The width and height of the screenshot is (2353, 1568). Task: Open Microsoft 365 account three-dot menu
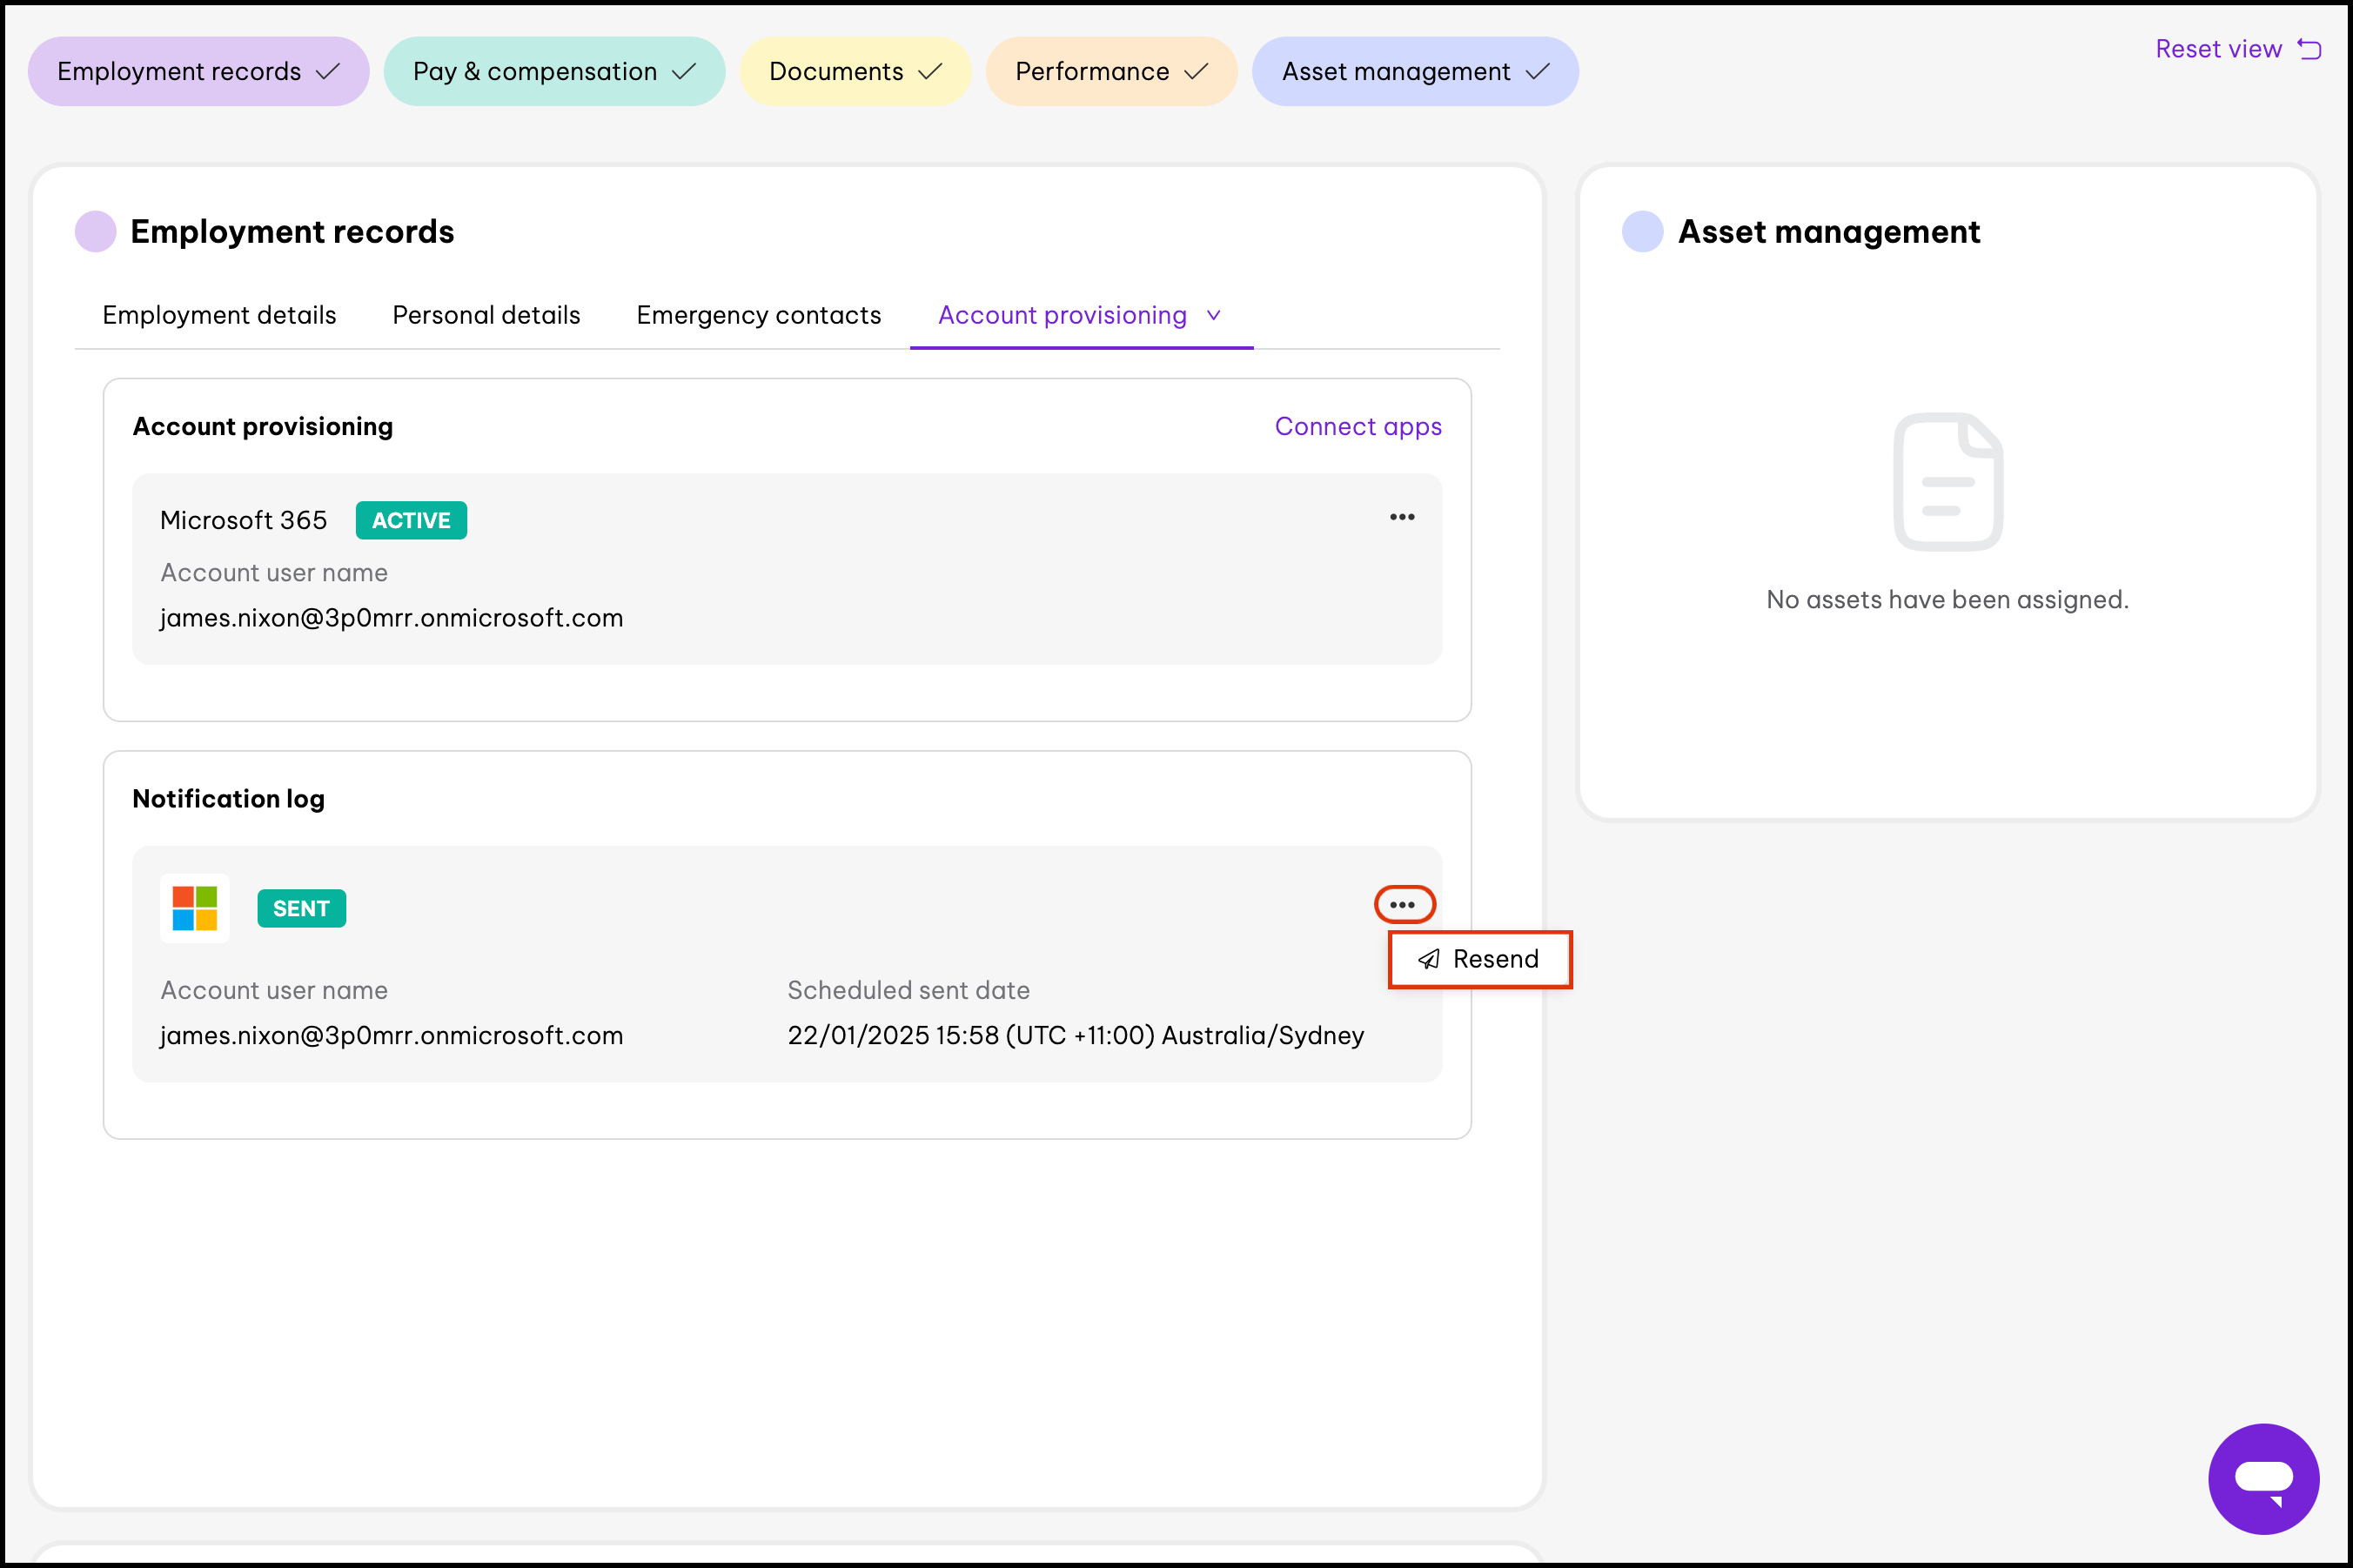[1402, 517]
